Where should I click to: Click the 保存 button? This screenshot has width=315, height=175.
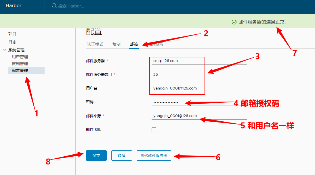(96, 155)
